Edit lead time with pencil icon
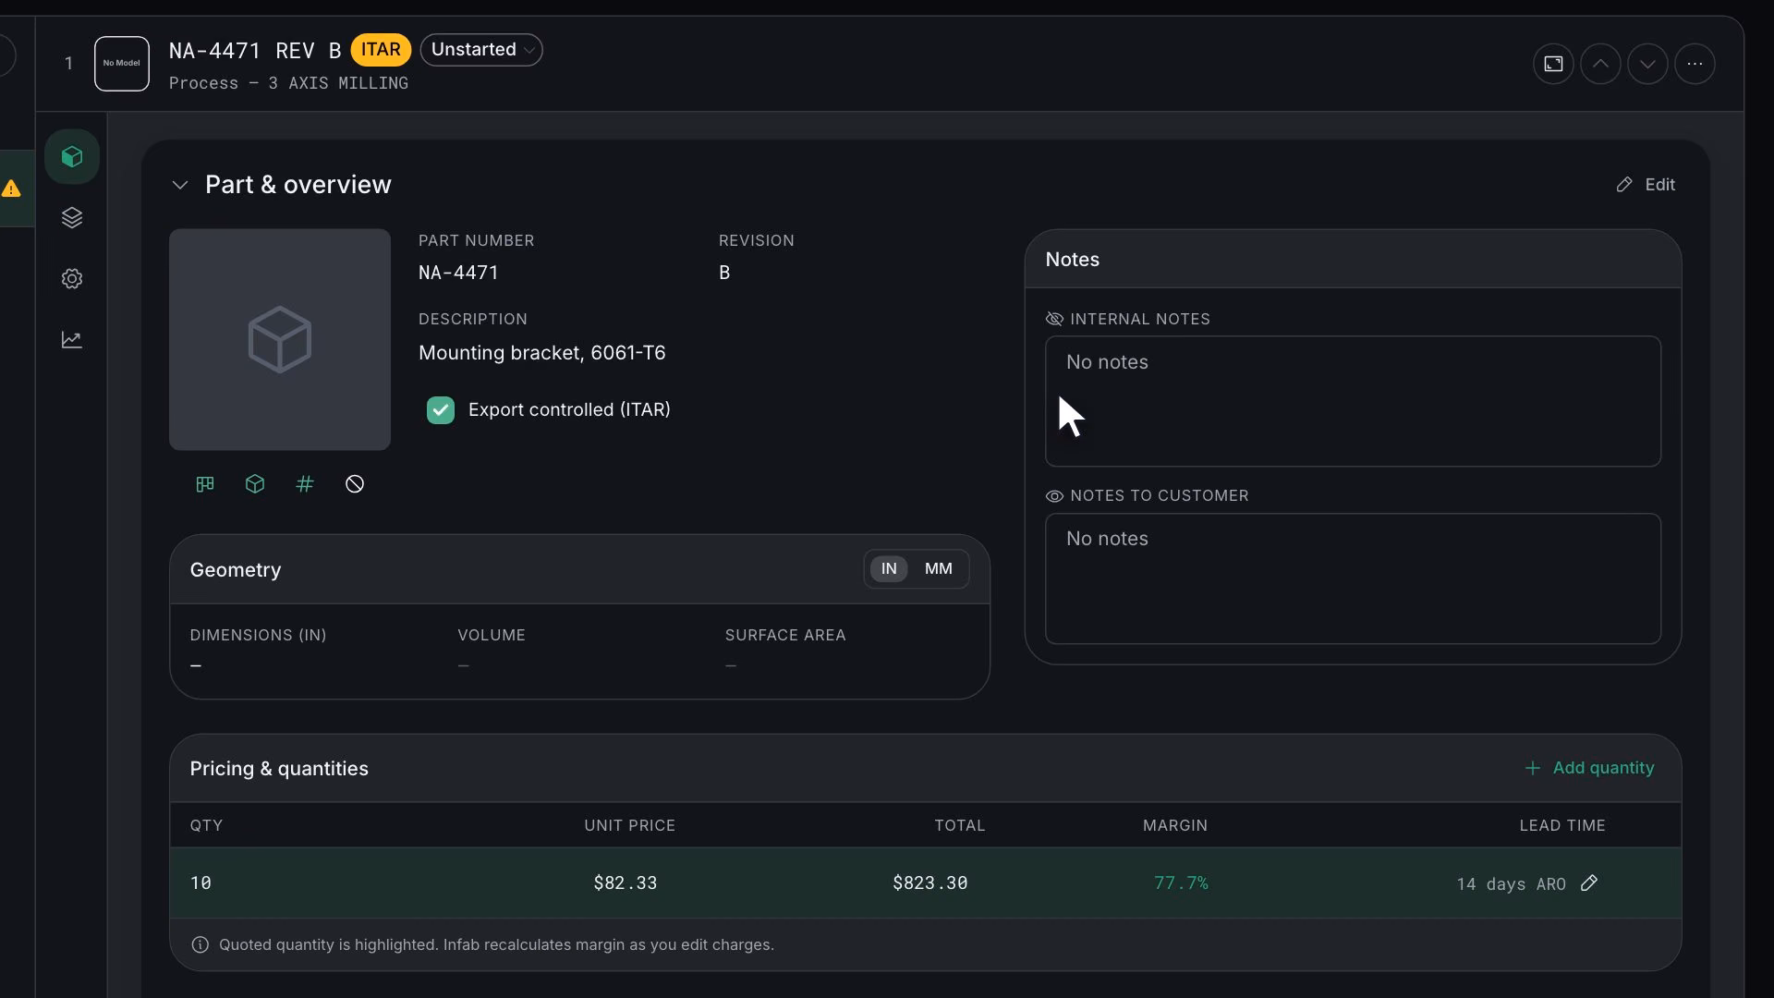 click(1589, 883)
